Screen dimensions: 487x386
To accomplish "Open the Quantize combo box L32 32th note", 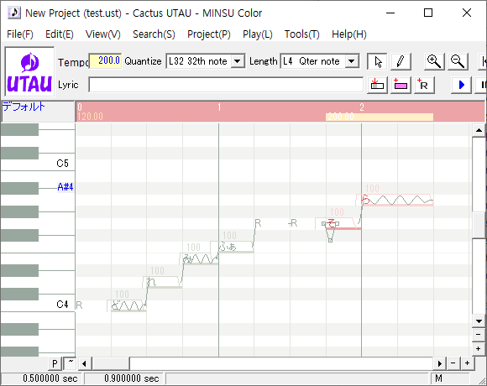I will (205, 61).
